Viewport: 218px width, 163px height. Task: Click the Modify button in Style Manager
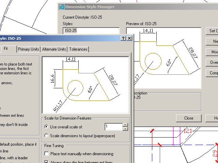pos(212,52)
